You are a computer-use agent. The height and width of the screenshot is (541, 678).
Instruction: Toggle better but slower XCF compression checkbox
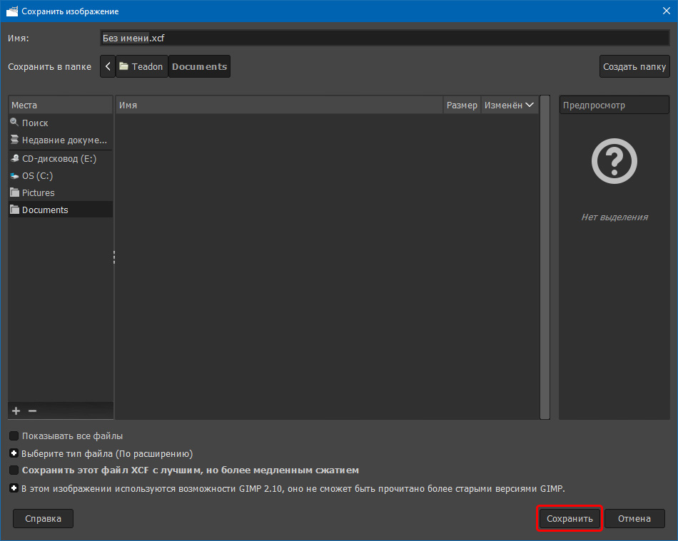point(14,470)
